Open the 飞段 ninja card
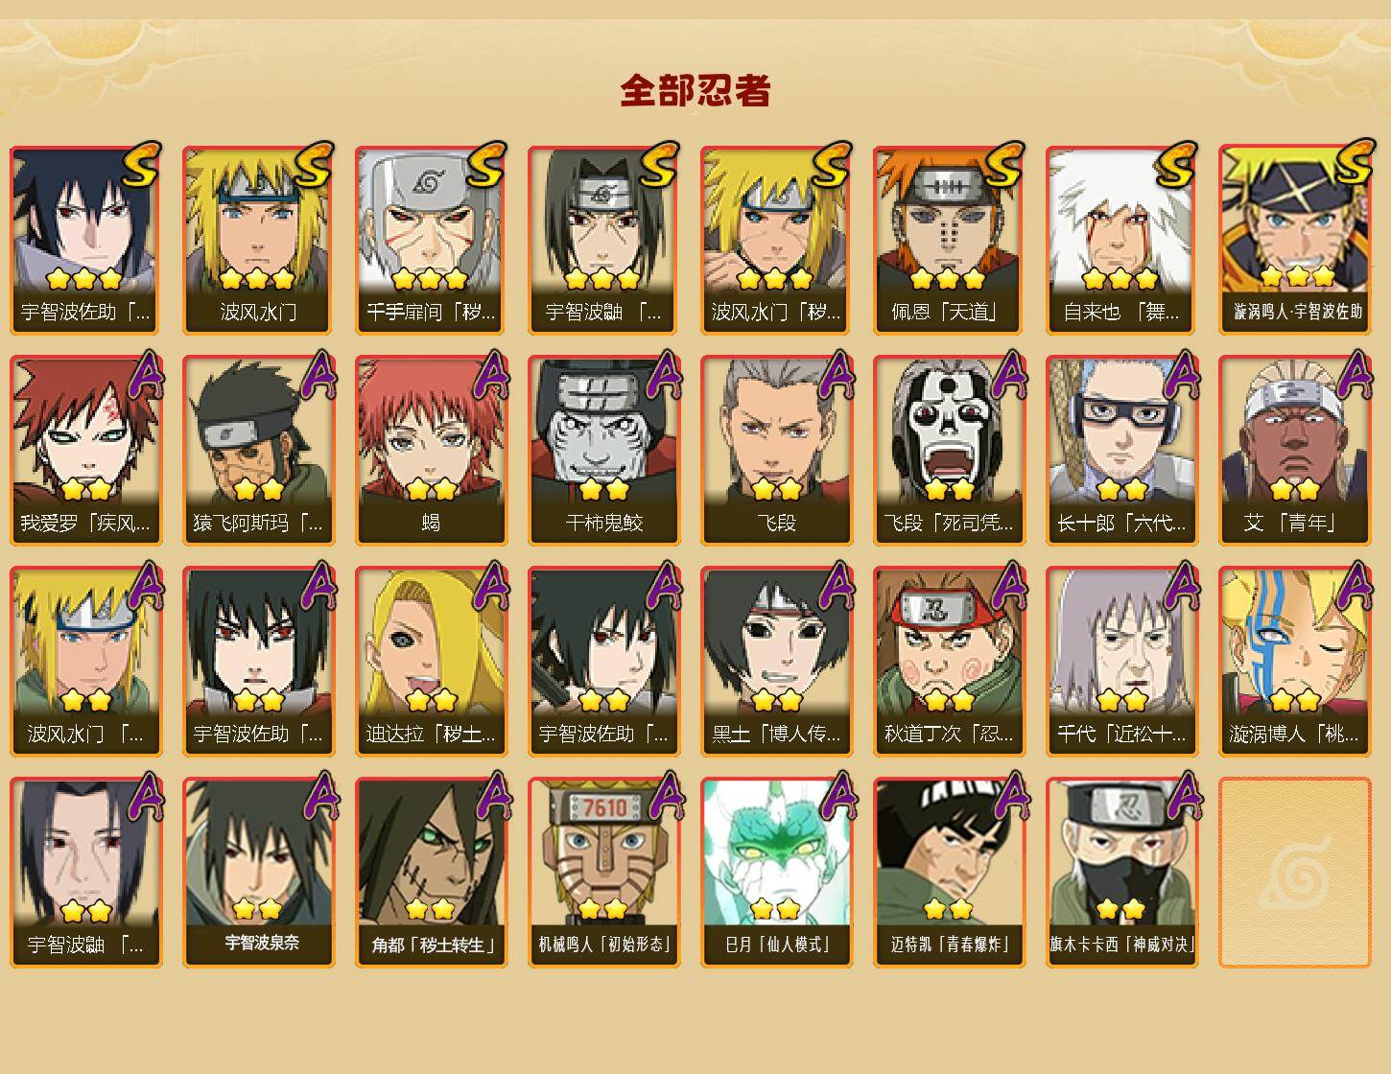The height and width of the screenshot is (1074, 1391). tap(776, 451)
